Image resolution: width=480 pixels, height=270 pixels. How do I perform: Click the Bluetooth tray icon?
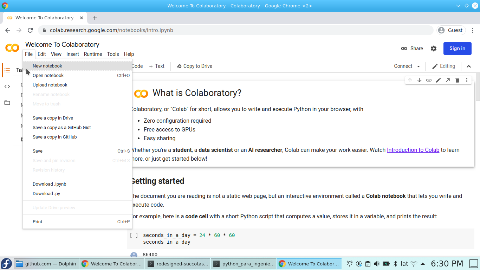click(395, 264)
